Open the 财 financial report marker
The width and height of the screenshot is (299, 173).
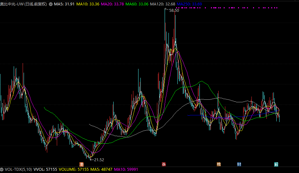pos(239,164)
